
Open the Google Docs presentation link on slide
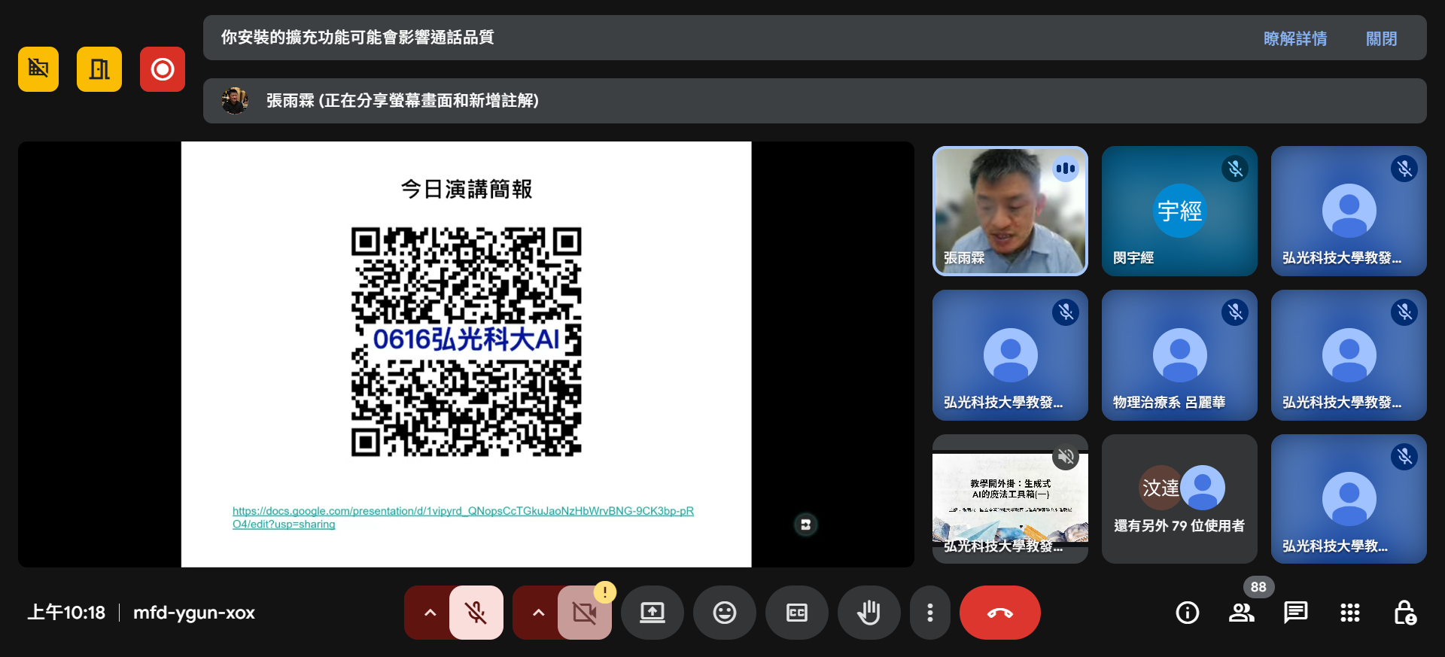tap(463, 518)
